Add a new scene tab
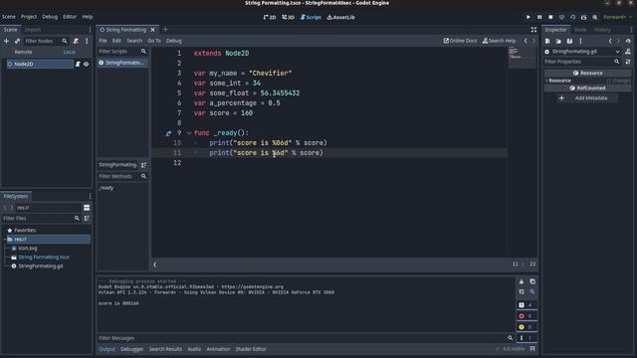 [165, 29]
